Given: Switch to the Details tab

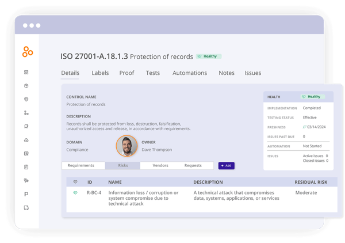Looking at the screenshot, I should pyautogui.click(x=70, y=73).
